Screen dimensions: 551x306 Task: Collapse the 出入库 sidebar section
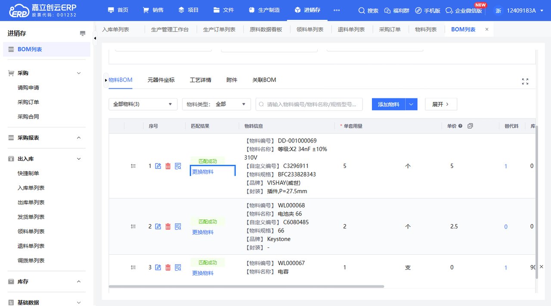pos(79,159)
